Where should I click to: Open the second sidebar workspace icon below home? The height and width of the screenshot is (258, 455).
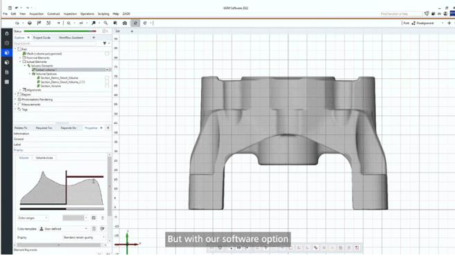click(x=7, y=43)
